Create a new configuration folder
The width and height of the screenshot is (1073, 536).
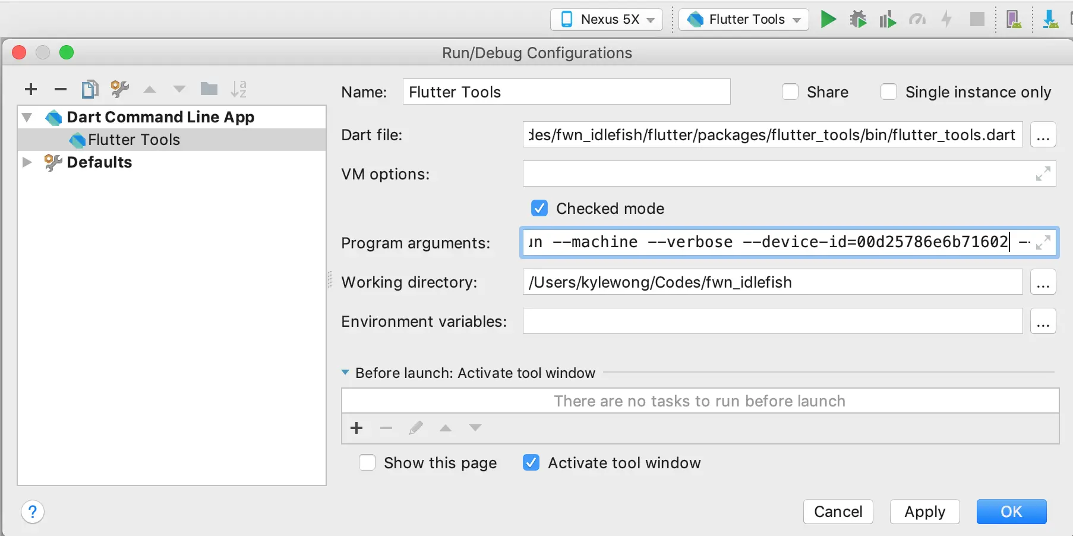(x=209, y=89)
